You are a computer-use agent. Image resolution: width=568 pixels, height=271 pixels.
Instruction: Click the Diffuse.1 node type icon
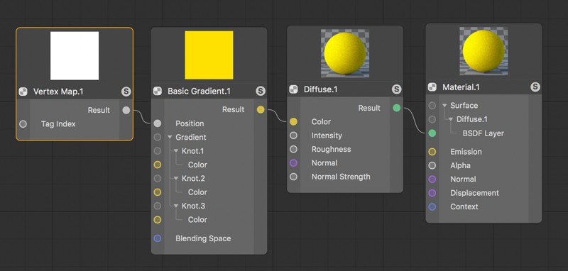click(x=293, y=89)
